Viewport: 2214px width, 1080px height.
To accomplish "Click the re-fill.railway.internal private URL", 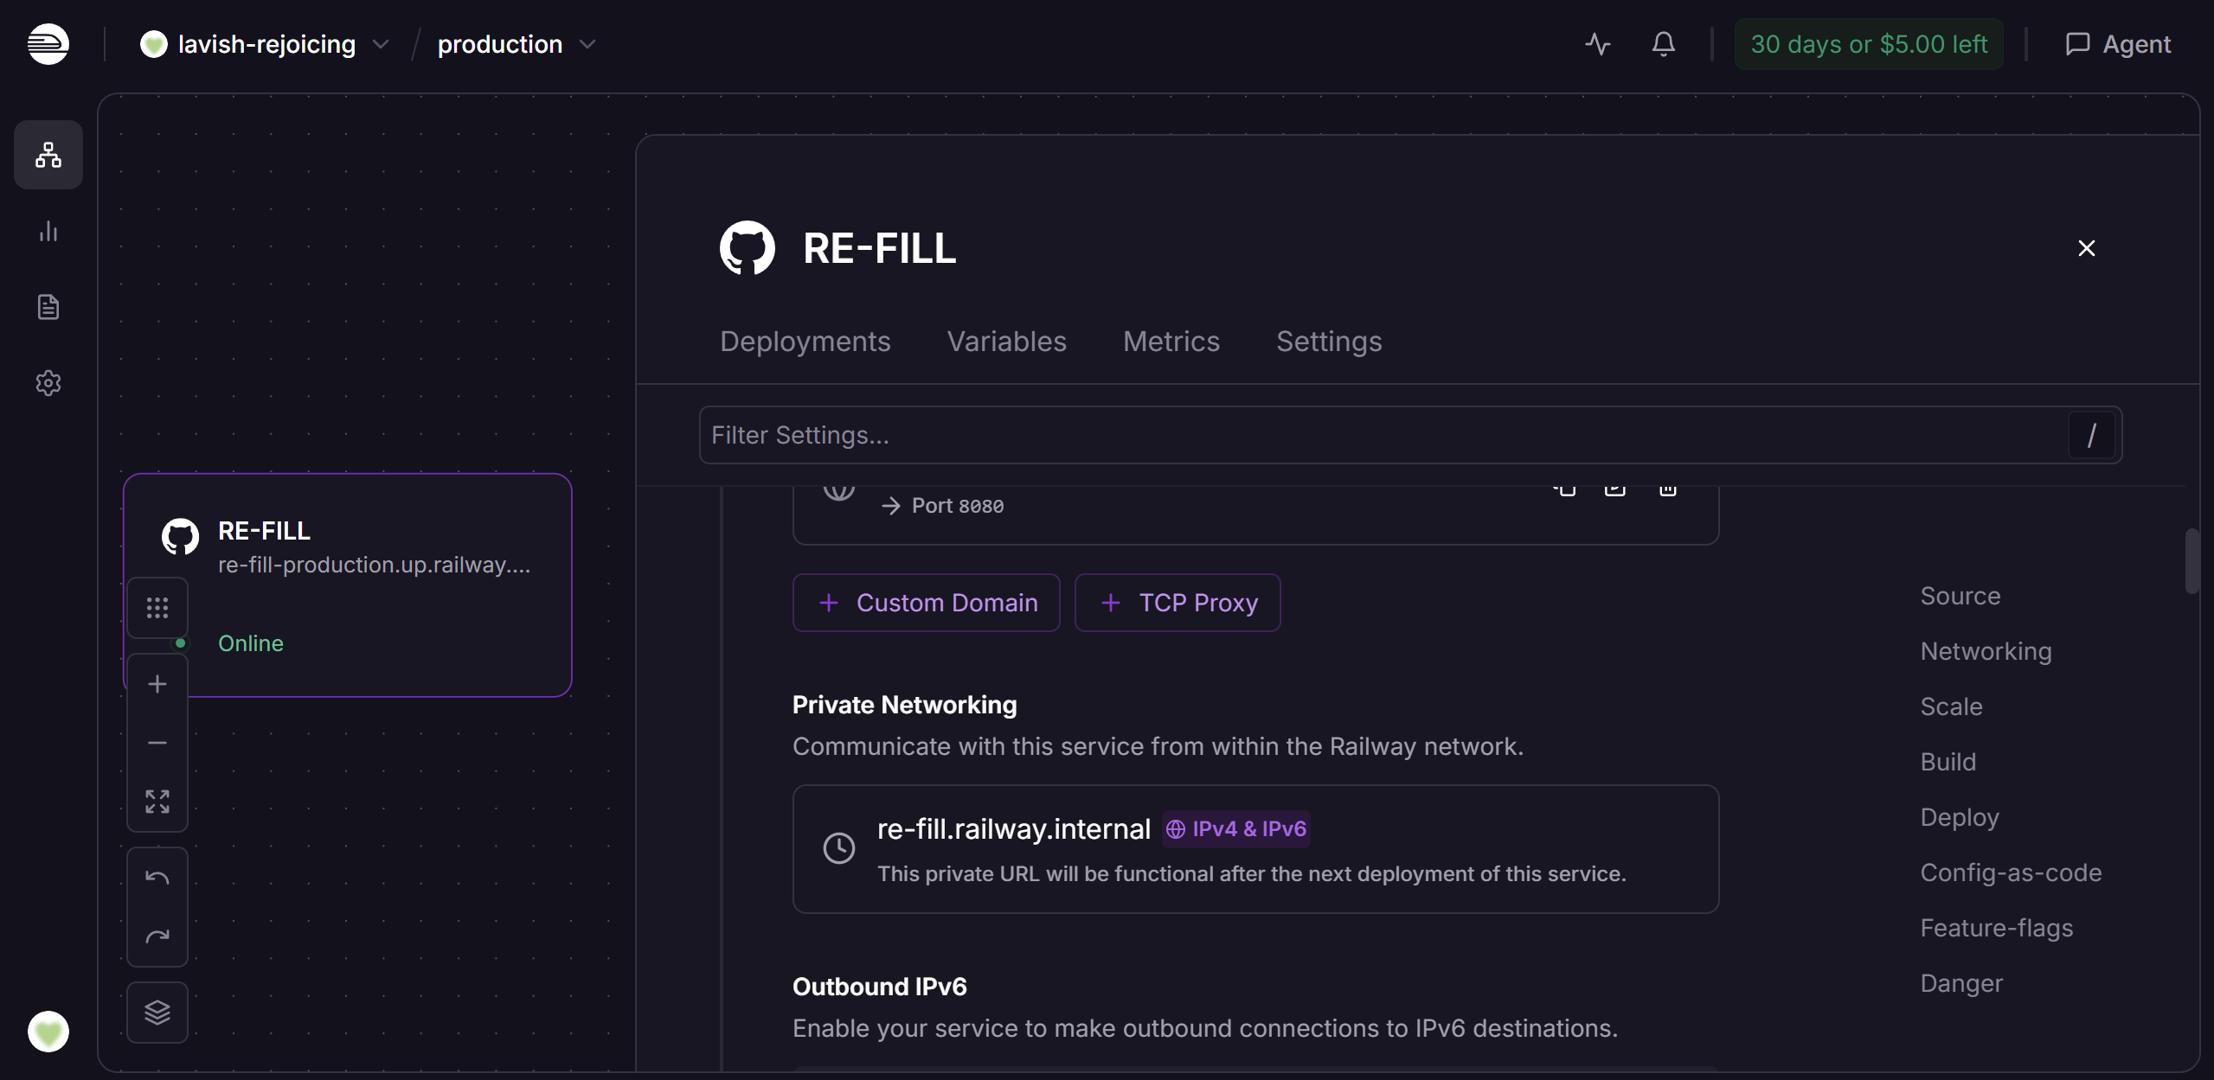I will [1014, 829].
